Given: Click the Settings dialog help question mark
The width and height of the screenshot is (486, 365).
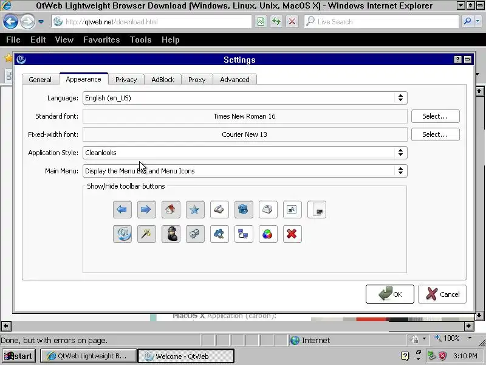Looking at the screenshot, I should pos(458,60).
